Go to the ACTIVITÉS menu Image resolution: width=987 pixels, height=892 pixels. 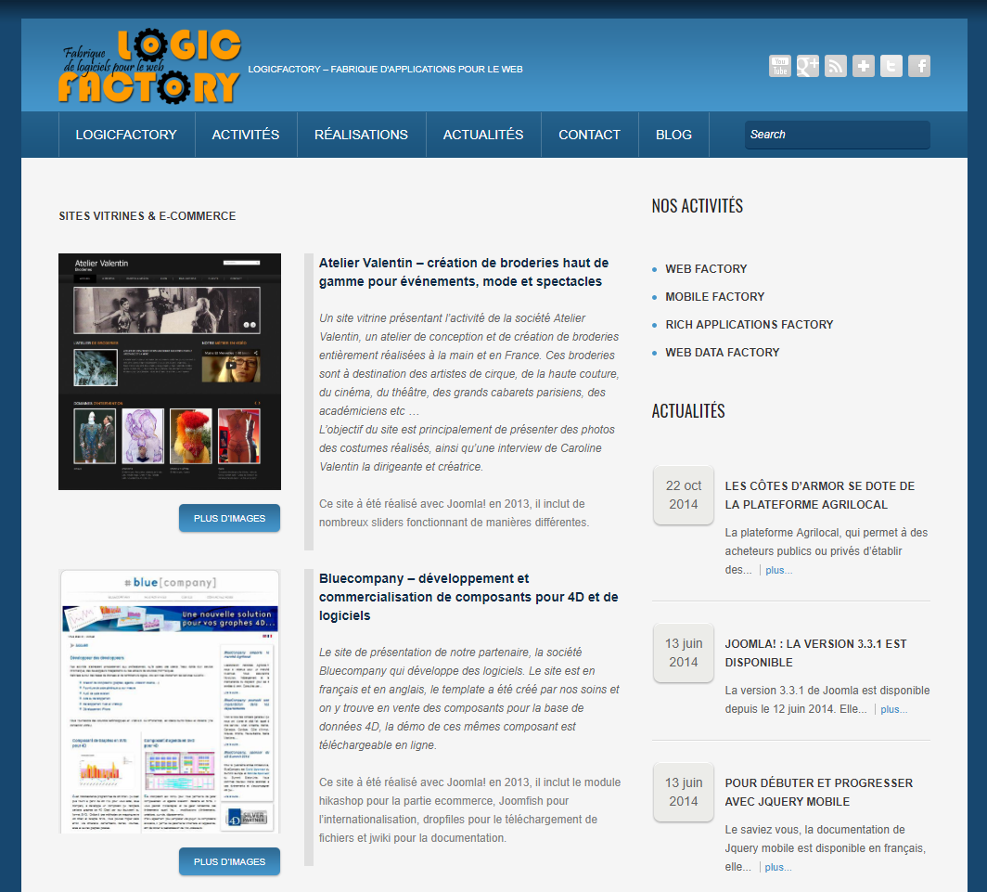point(246,135)
